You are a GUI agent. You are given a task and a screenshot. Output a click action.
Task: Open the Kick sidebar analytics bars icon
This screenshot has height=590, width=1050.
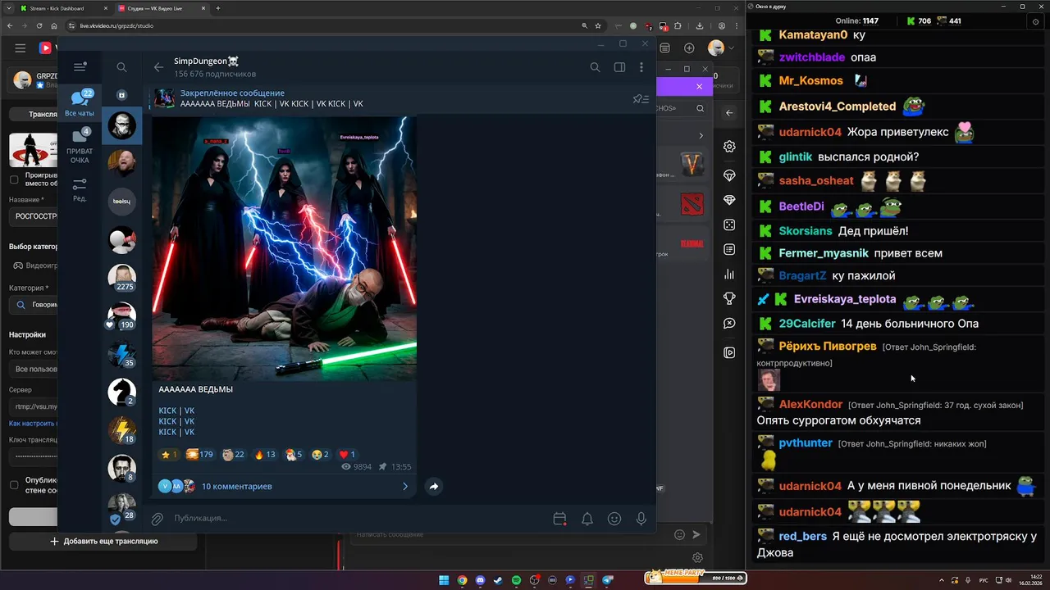pos(729,275)
